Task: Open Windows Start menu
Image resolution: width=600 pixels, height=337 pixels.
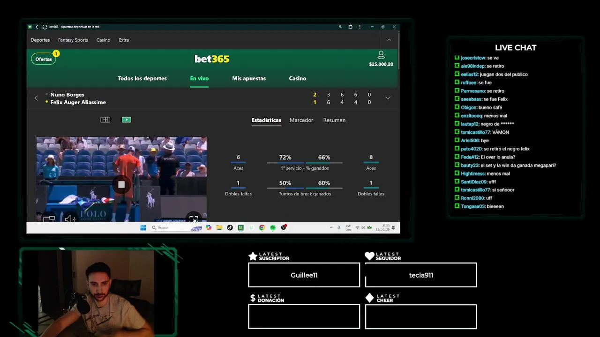Action: click(x=143, y=228)
